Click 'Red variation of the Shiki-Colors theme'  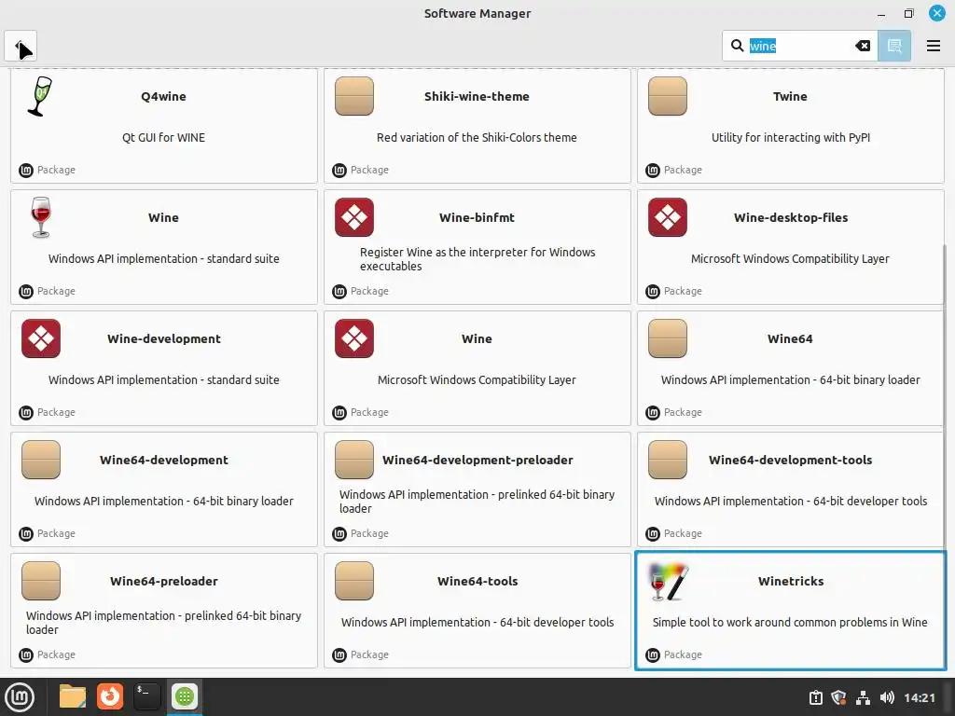point(477,138)
